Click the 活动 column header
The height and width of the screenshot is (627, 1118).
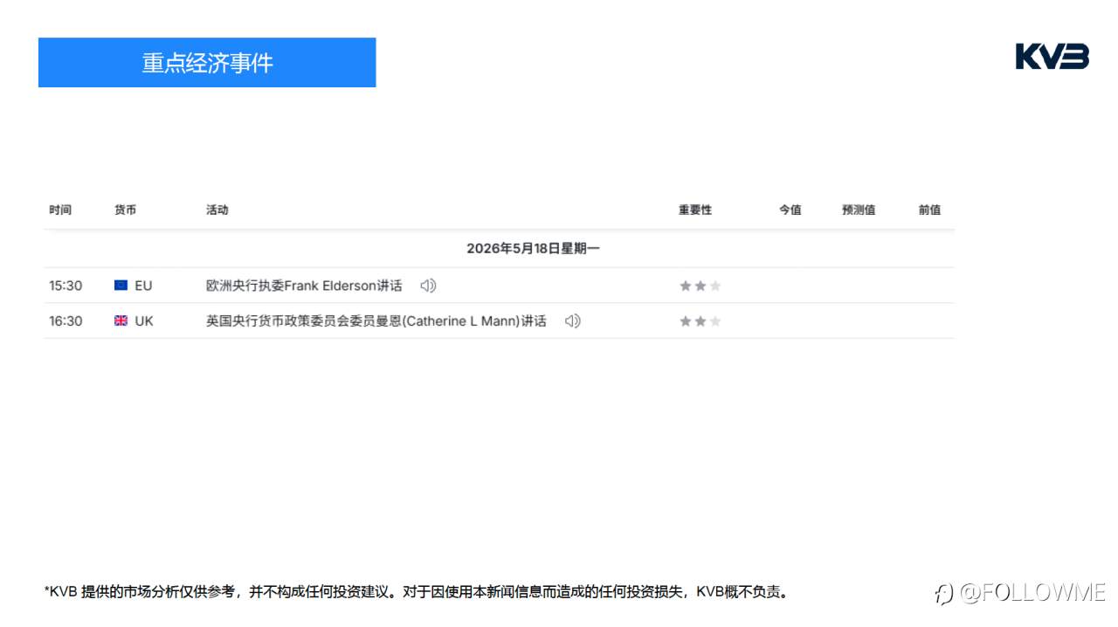217,210
